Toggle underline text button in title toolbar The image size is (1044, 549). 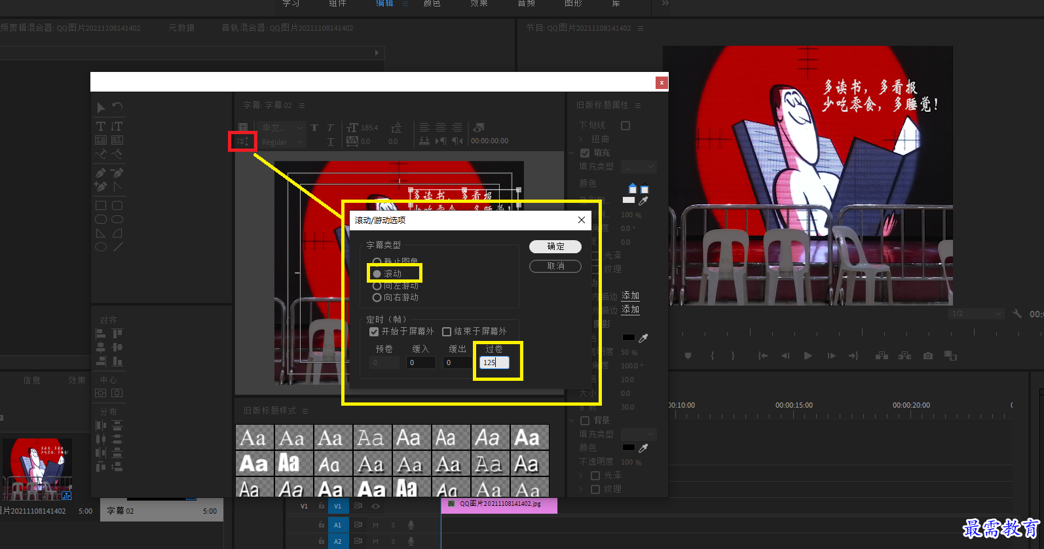point(330,141)
